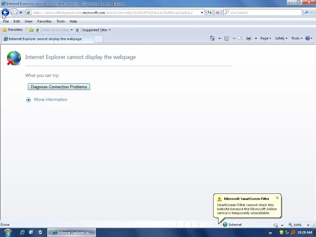Expand the zoom level dropdown arrow
This screenshot has width=316, height=237.
[x=308, y=225]
